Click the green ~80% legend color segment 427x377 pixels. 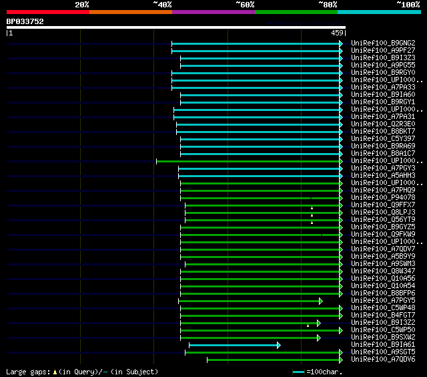click(x=296, y=12)
